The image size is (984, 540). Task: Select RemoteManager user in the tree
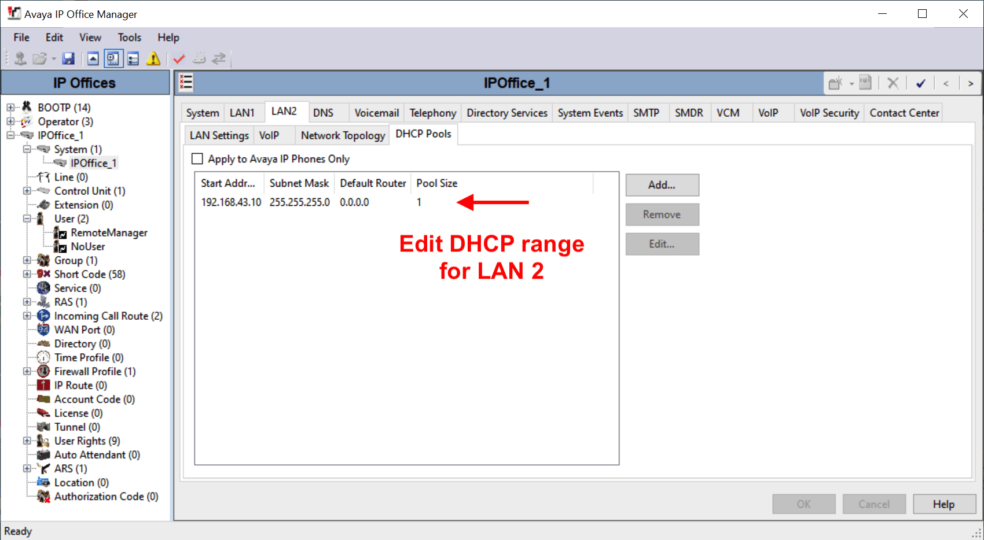point(109,232)
